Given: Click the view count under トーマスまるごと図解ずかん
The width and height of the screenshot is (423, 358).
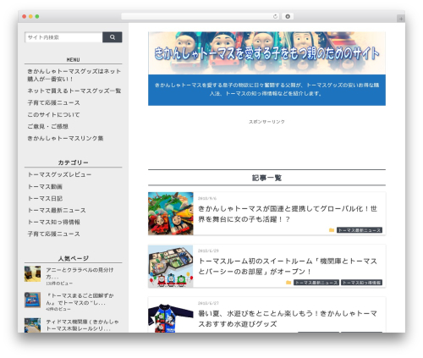Looking at the screenshot, I should point(58,309).
